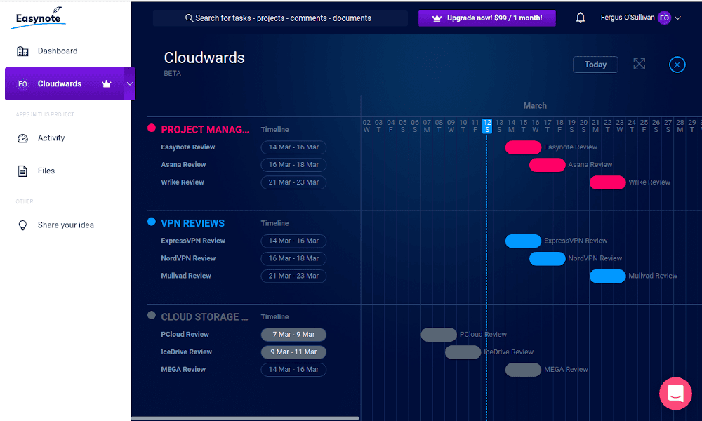This screenshot has height=421, width=702.
Task: Open Share your idea
Action: (66, 225)
